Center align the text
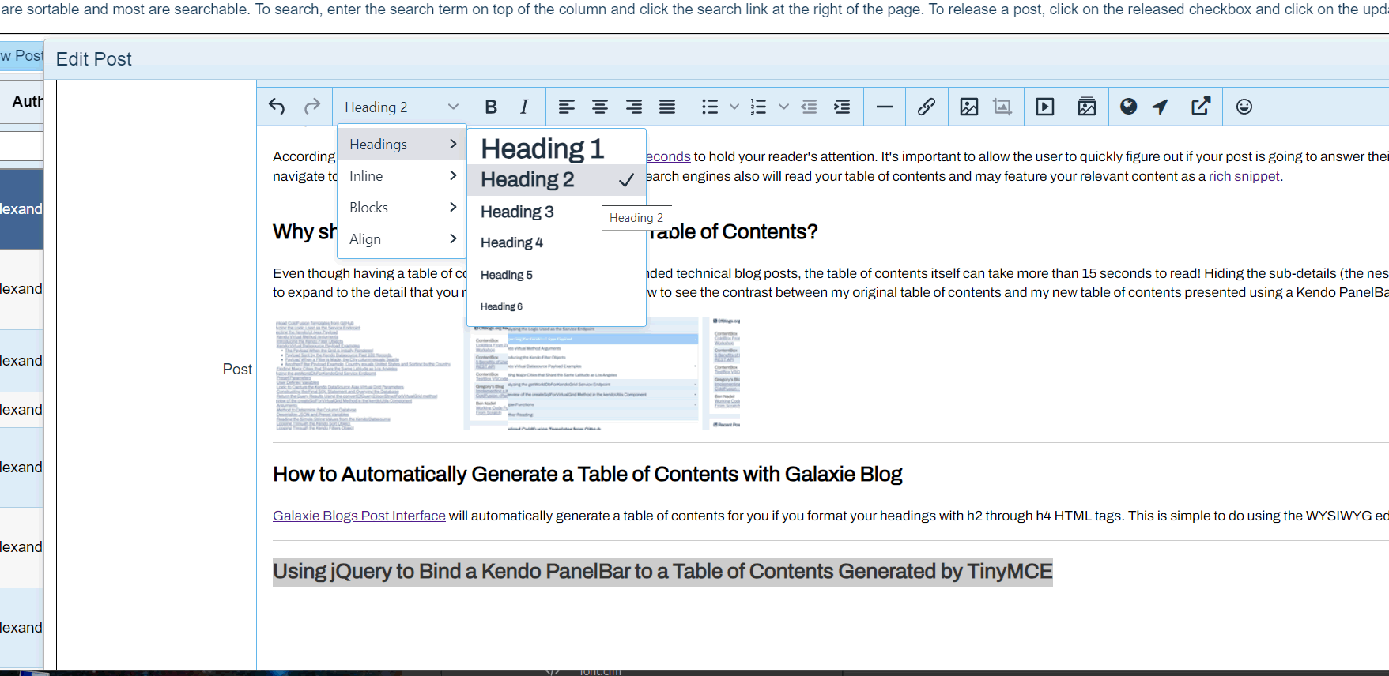The height and width of the screenshot is (676, 1389). pyautogui.click(x=600, y=107)
